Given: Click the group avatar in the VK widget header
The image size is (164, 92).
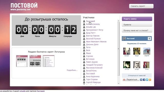Looking at the screenshot, I should coord(124,39).
